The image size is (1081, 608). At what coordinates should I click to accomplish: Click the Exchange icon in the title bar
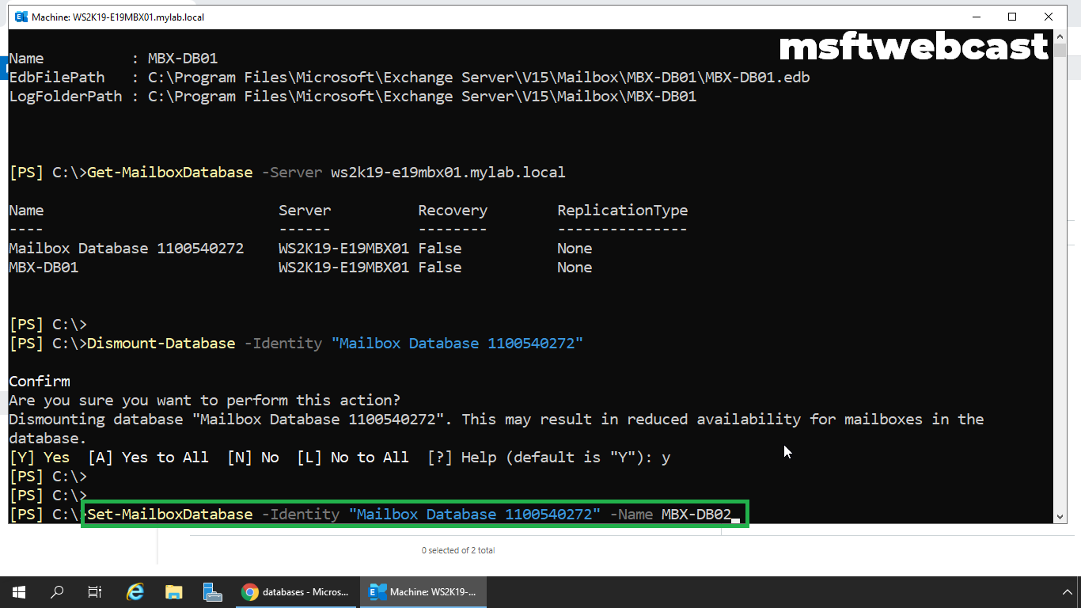(x=20, y=16)
